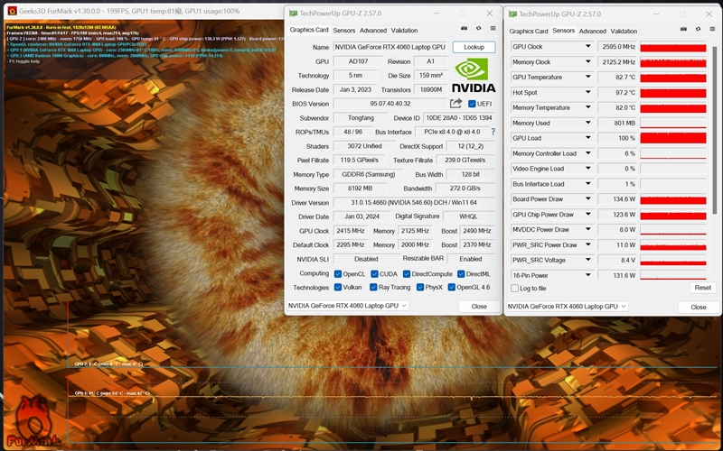Open the GPU Load sensor dropdown

click(x=588, y=138)
